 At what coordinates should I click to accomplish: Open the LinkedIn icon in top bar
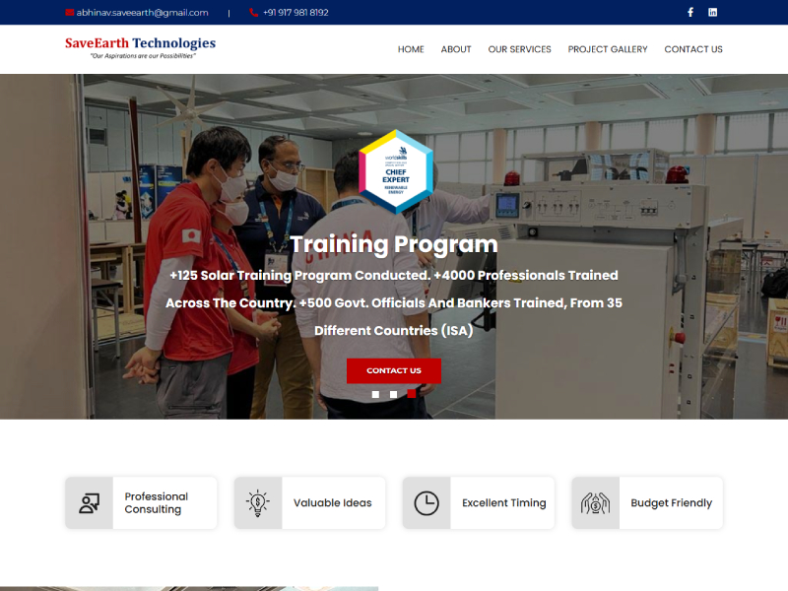(713, 13)
